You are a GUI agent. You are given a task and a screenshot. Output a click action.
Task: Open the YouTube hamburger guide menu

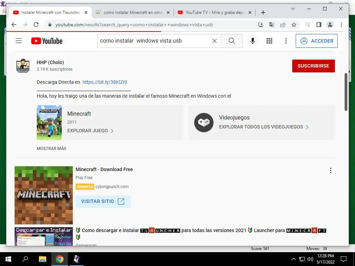pyautogui.click(x=19, y=41)
